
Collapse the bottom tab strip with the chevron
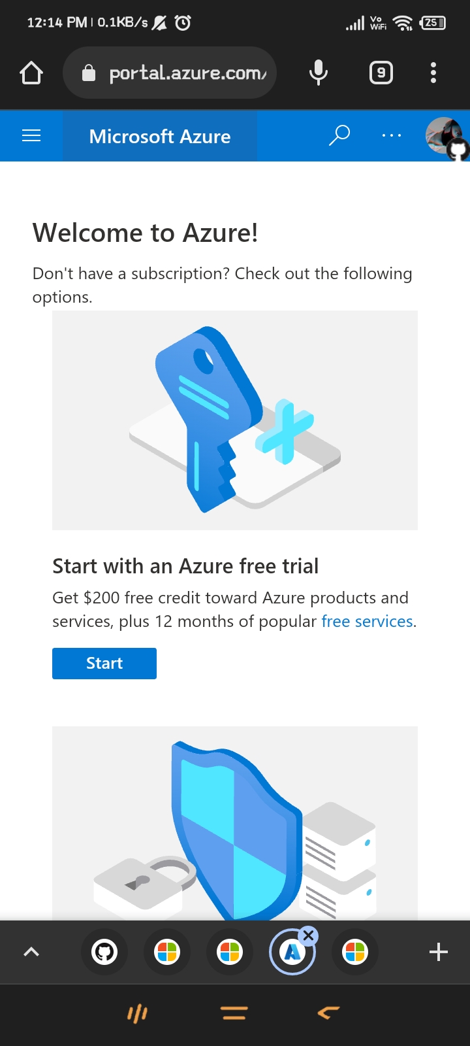[31, 952]
